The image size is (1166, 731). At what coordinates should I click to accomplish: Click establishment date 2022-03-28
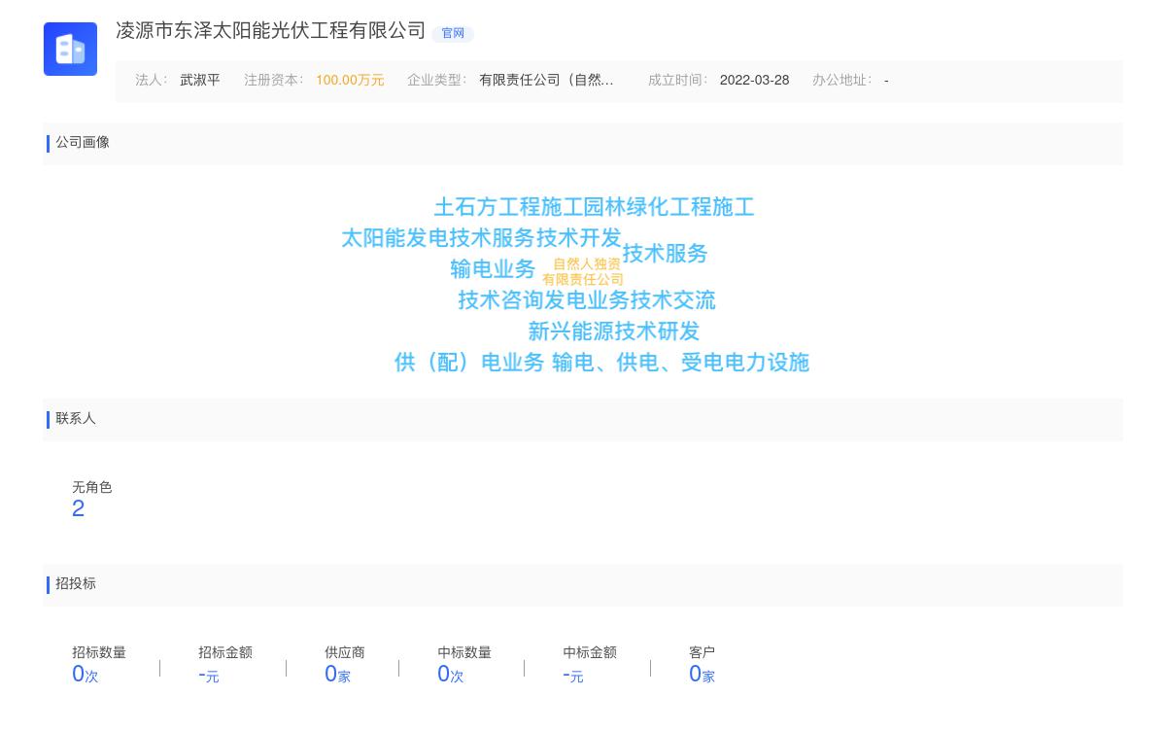point(754,81)
